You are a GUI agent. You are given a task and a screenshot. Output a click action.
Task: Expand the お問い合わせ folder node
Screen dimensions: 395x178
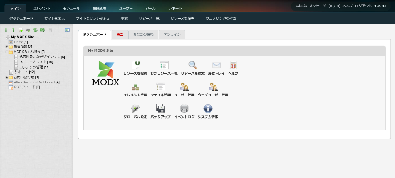tap(6, 77)
